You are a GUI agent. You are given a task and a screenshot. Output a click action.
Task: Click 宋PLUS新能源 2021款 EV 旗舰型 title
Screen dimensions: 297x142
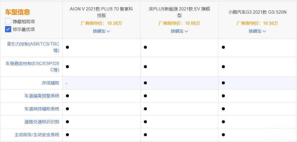(179, 12)
